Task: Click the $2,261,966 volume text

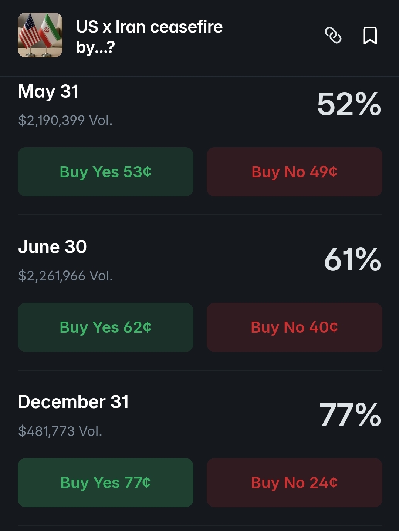Action: click(x=65, y=276)
